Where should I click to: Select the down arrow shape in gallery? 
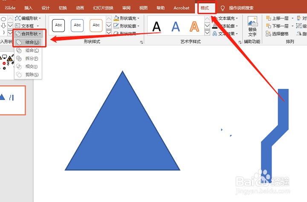[3, 26]
